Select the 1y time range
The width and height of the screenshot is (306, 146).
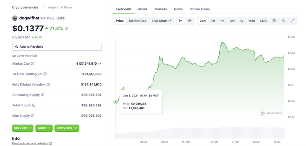pyautogui.click(x=241, y=21)
